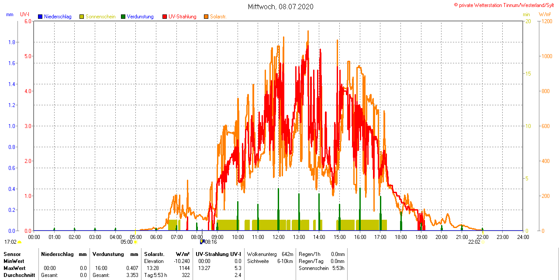The width and height of the screenshot is (559, 280).
Task: Click the Sensor row header in the table
Action: coord(12,254)
